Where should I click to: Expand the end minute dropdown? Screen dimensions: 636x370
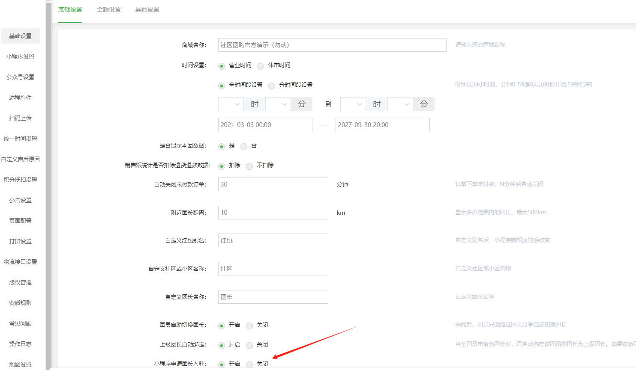click(x=400, y=104)
